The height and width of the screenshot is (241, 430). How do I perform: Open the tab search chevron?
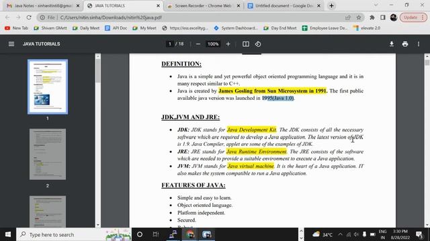[x=376, y=5]
